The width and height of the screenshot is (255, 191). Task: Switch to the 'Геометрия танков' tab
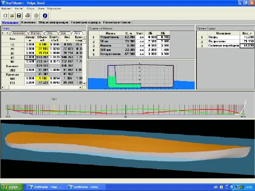click(x=117, y=22)
